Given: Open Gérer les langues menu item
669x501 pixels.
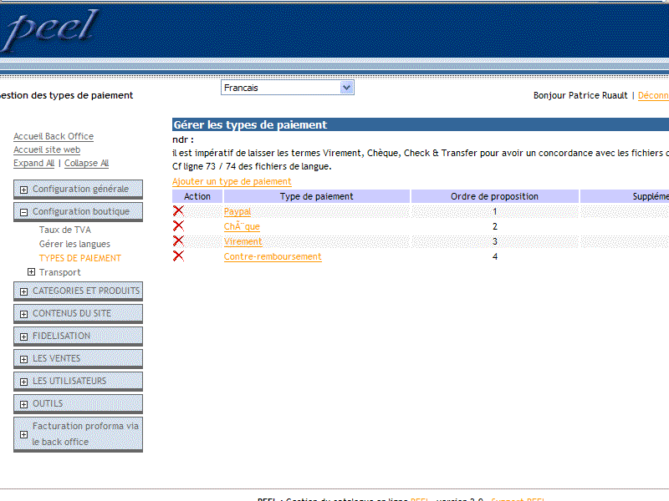Looking at the screenshot, I should (x=74, y=244).
